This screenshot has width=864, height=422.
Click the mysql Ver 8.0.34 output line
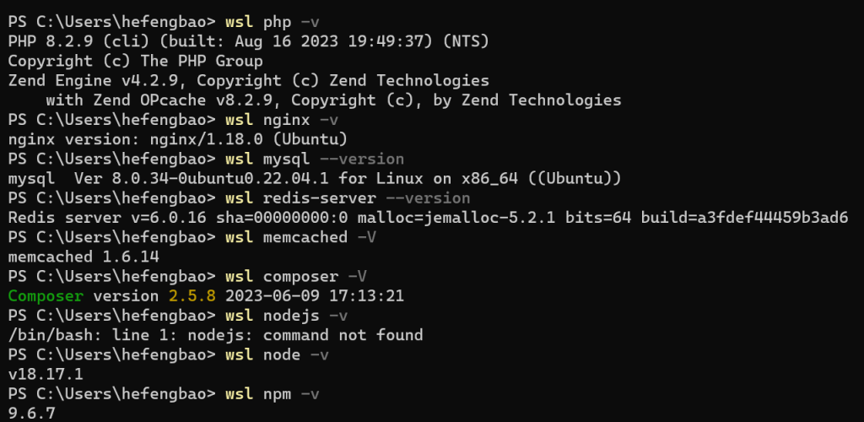[x=314, y=179]
